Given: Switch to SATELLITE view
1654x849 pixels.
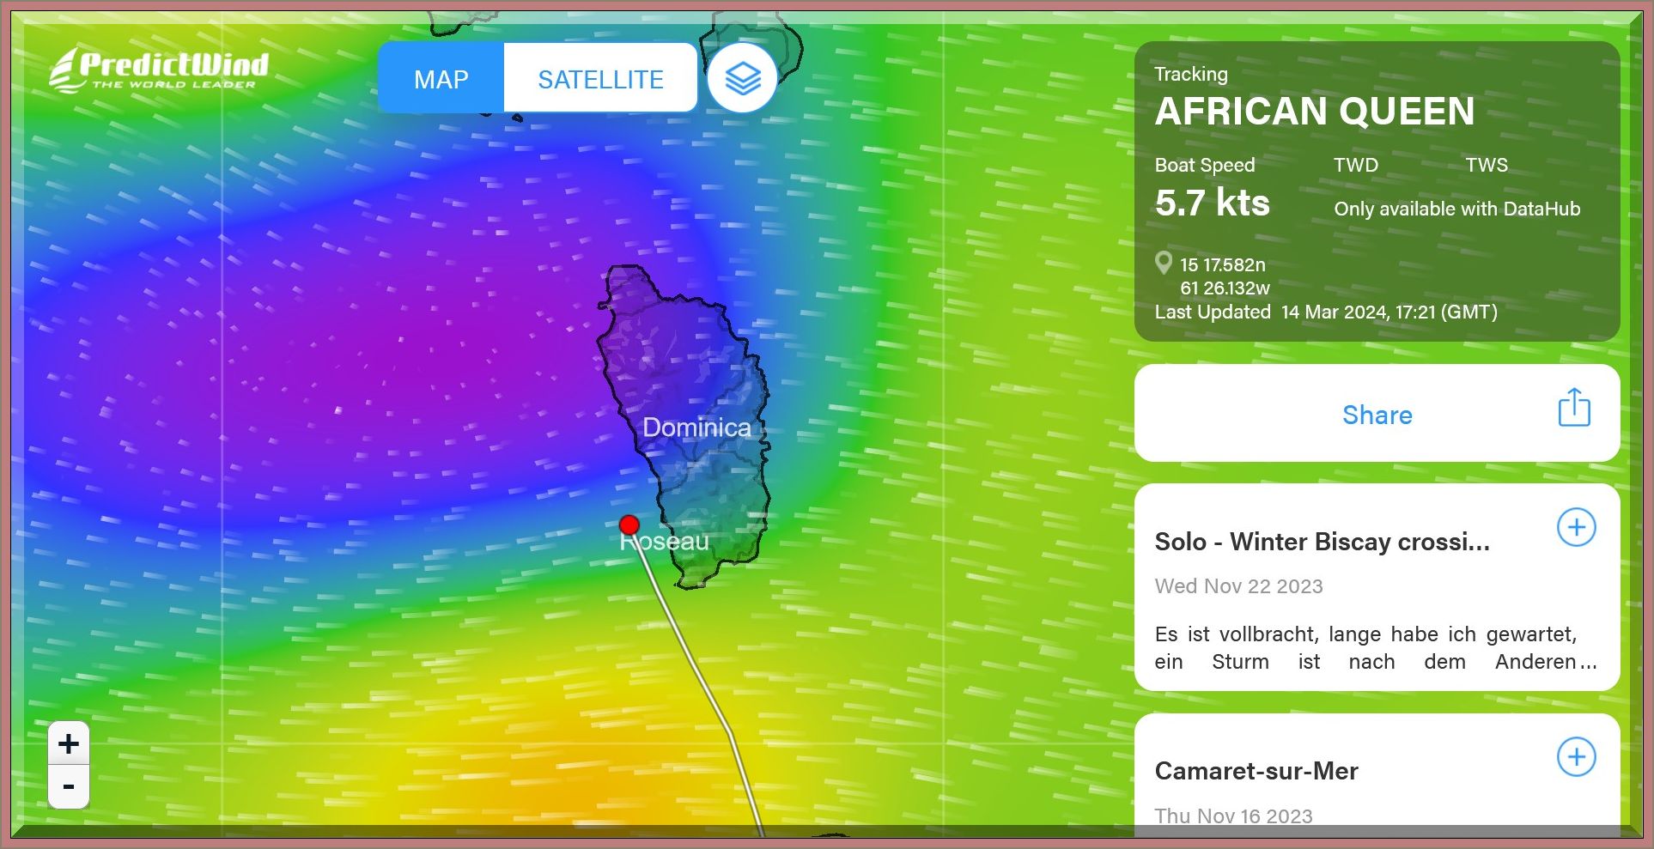Looking at the screenshot, I should 600,79.
